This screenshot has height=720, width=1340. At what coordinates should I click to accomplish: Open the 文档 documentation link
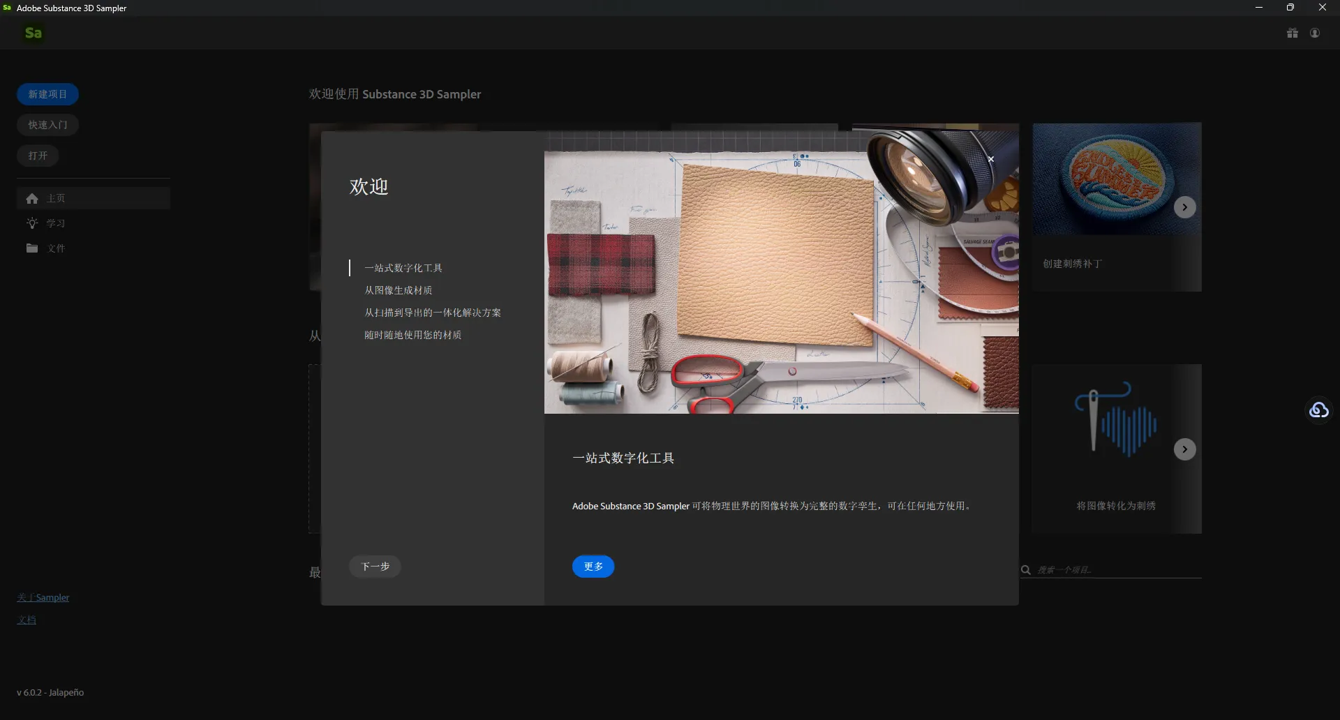click(27, 620)
